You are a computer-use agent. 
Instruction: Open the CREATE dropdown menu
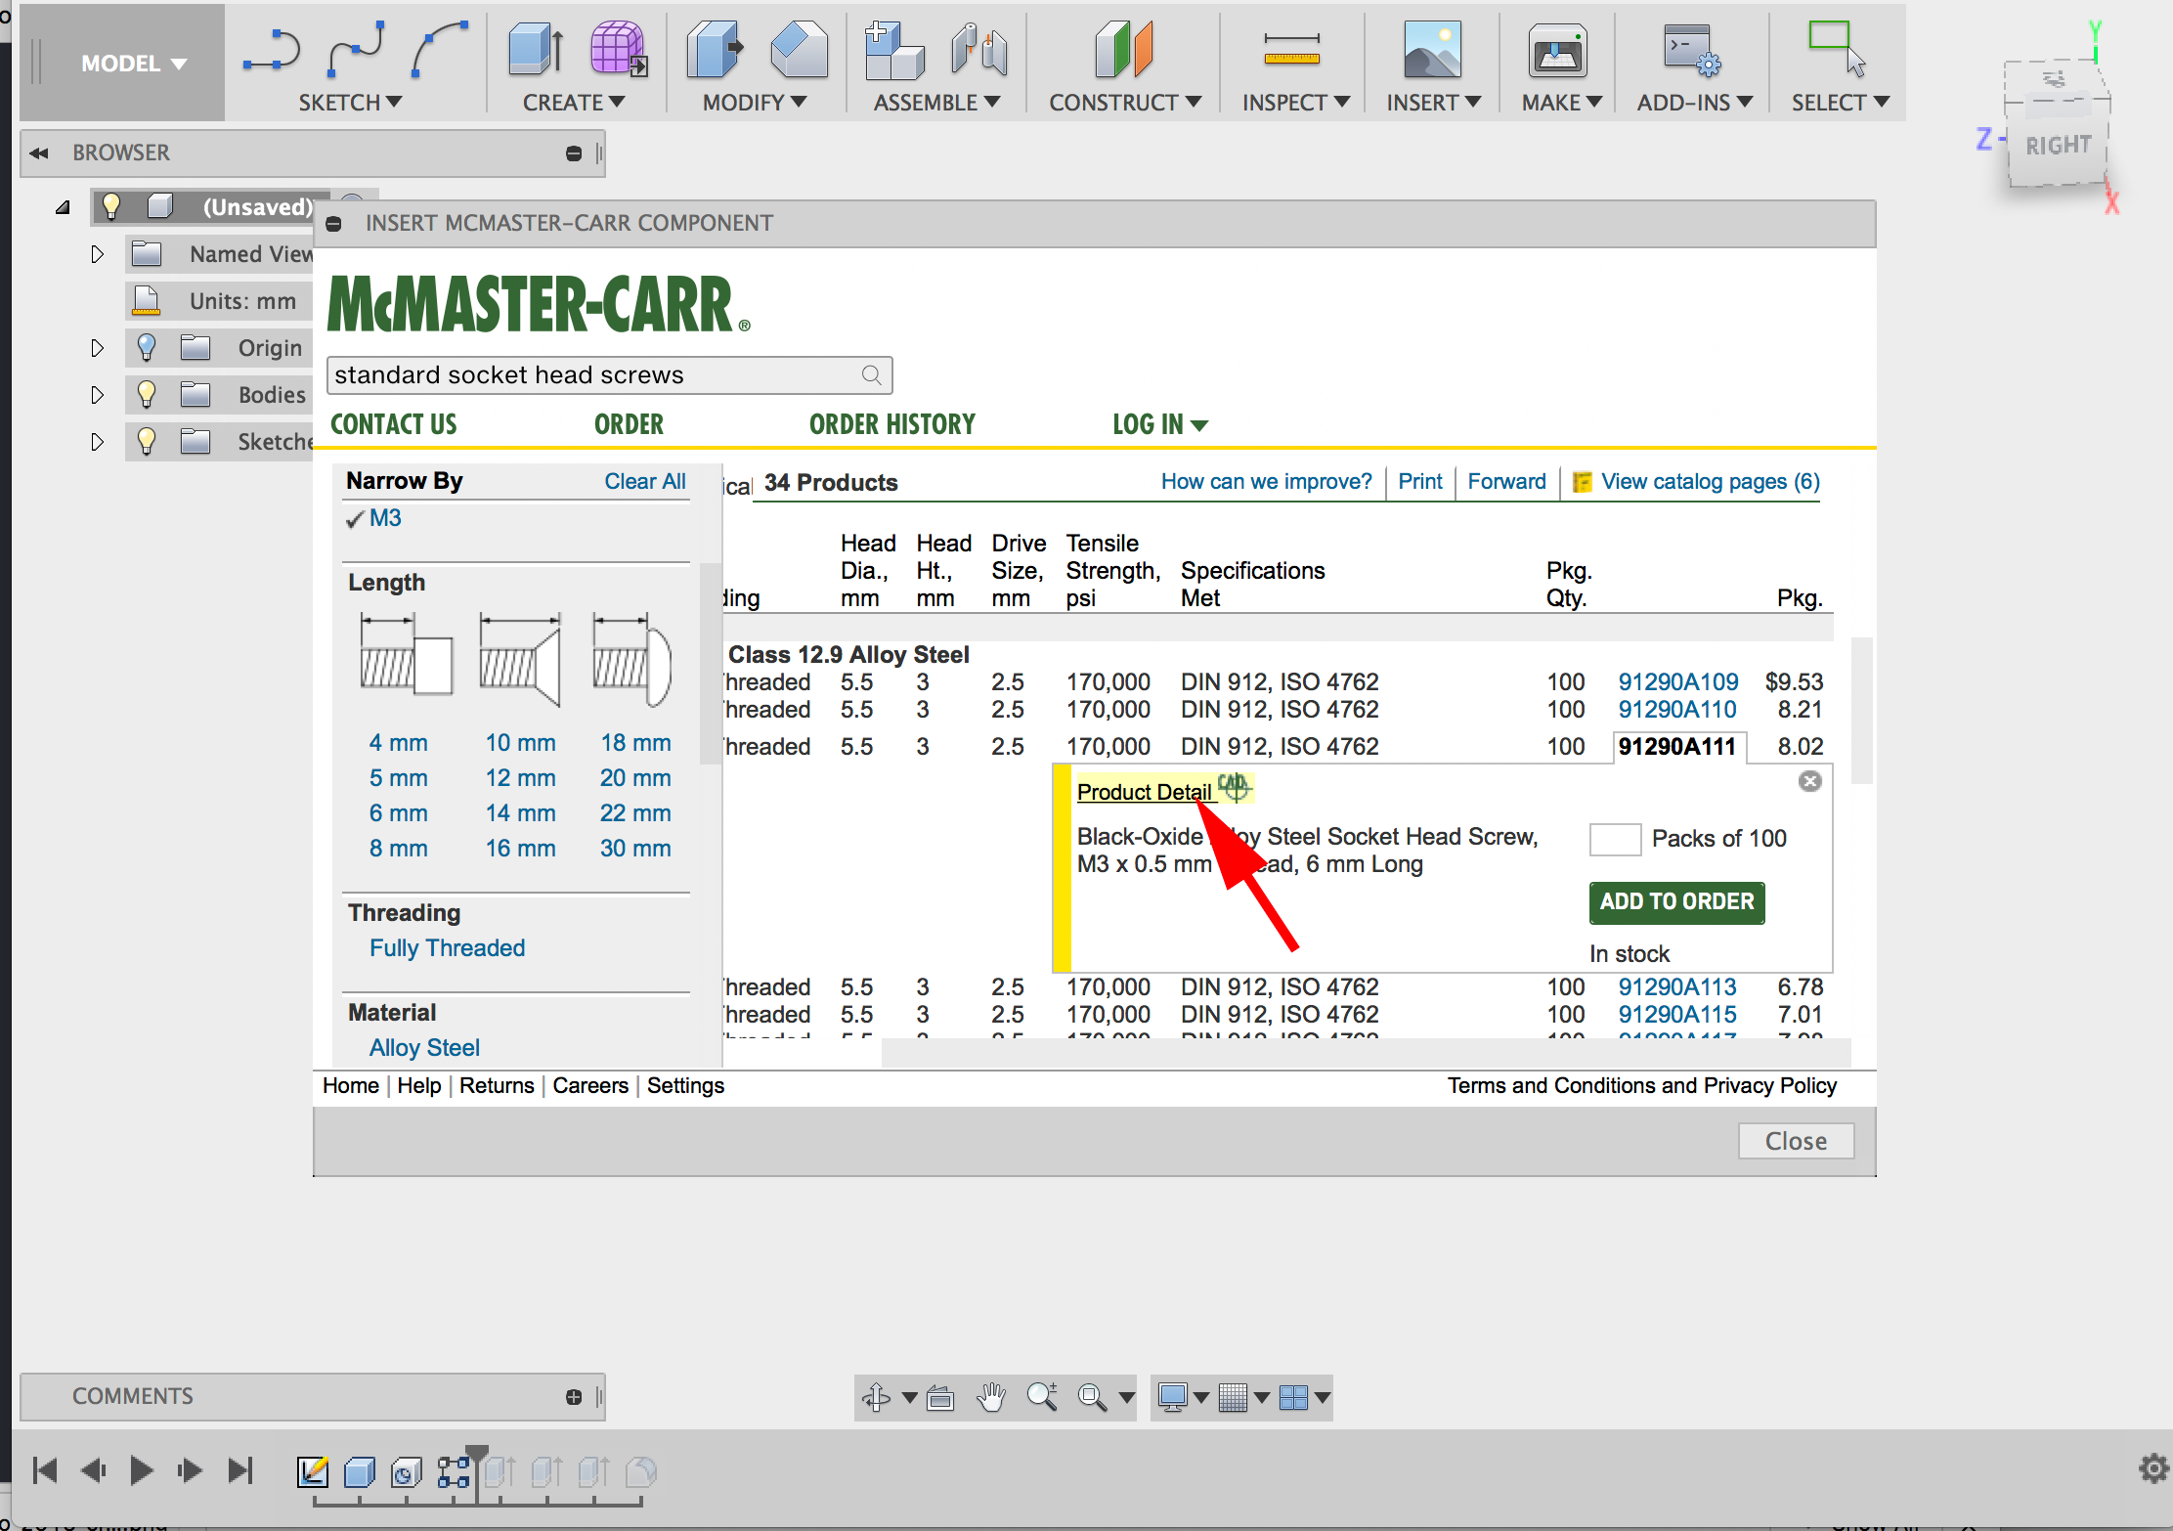(x=574, y=103)
